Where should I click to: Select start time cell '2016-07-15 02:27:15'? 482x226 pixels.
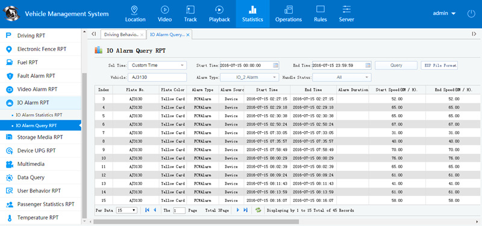[267, 99]
